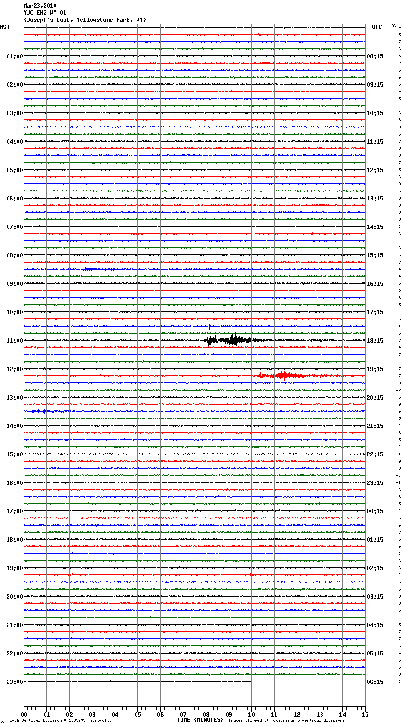Click the 06:15 UTC time label
Viewport: 403px width, 727px height.
[x=375, y=682]
